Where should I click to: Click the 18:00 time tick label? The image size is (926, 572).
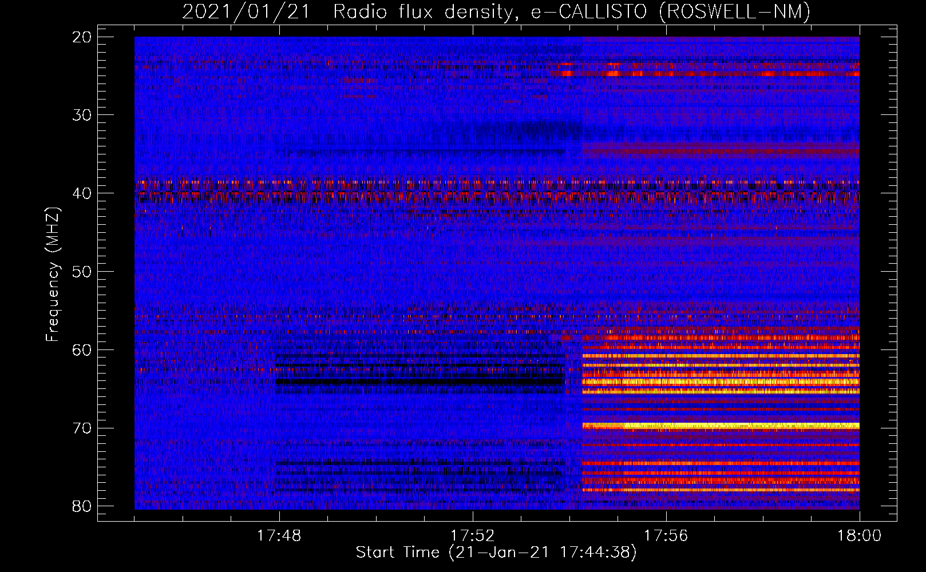(x=859, y=536)
